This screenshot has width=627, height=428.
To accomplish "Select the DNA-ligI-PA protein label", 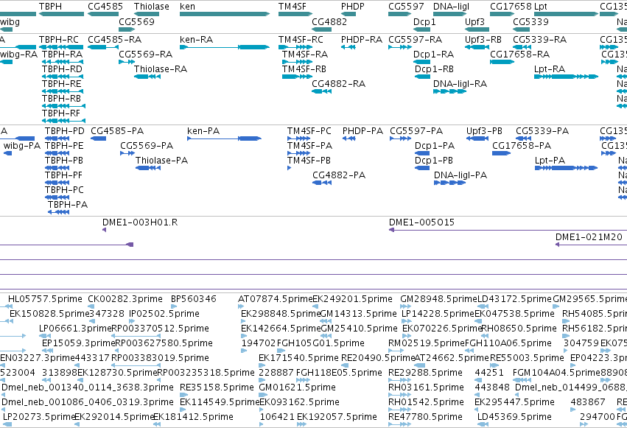I will pos(460,175).
